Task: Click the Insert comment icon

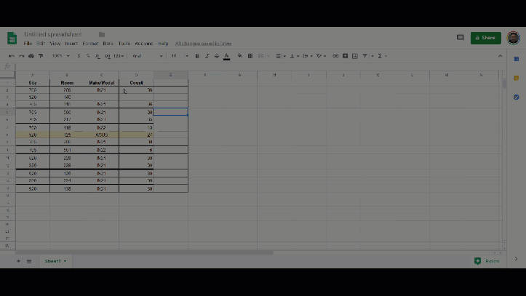Action: pyautogui.click(x=345, y=56)
